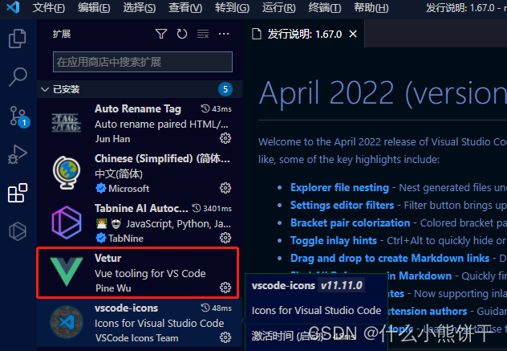
Task: Click the v11.11.0 version label in tooltip
Action: tap(342, 285)
